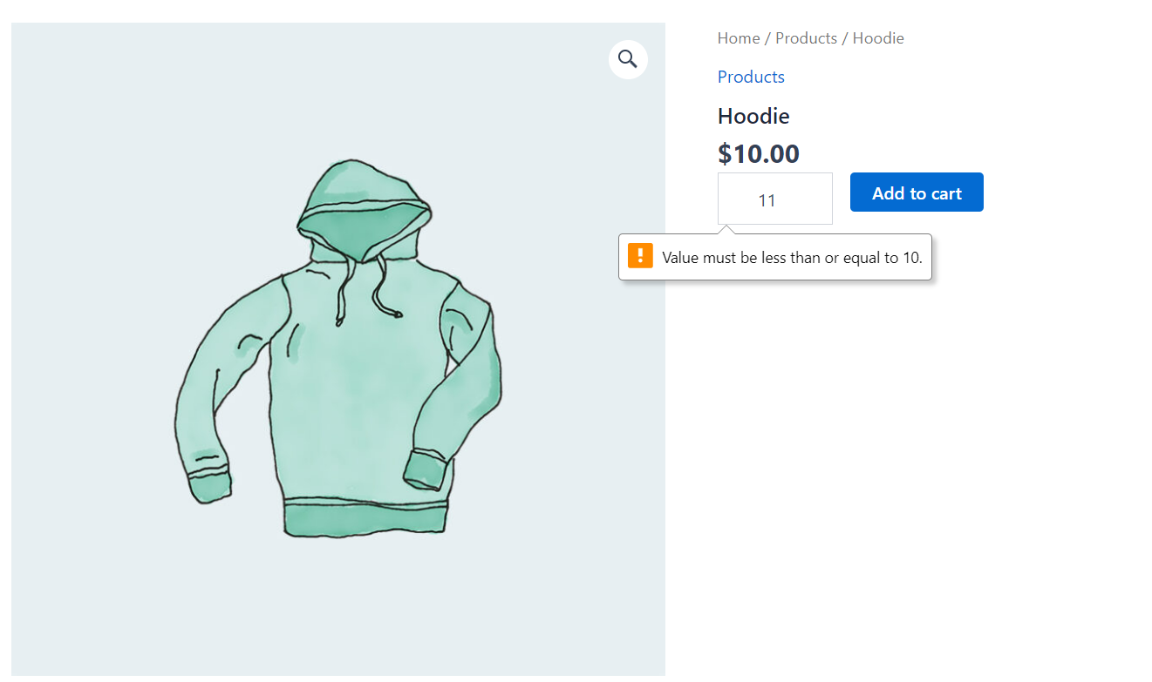The image size is (1152, 682).
Task: Click the hoodie product image
Action: (x=337, y=348)
